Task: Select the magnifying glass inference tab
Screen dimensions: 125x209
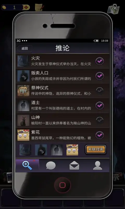Action: point(27,166)
